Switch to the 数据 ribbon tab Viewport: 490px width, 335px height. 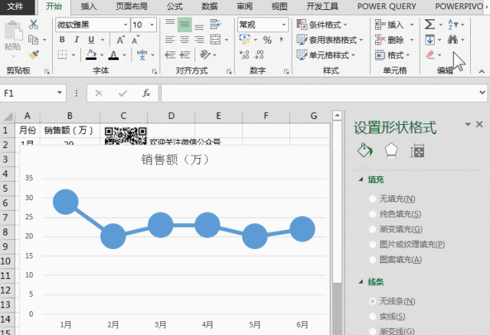click(209, 6)
